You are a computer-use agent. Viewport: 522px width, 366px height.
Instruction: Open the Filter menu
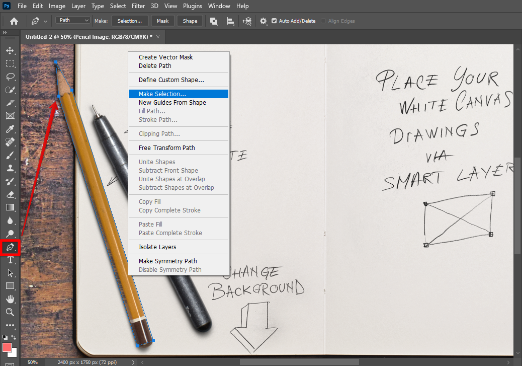pyautogui.click(x=139, y=6)
